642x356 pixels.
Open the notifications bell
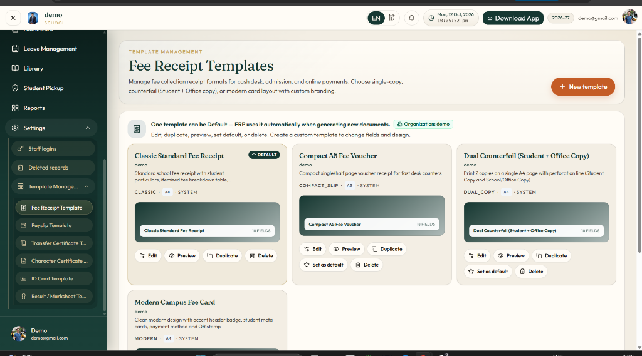[411, 18]
